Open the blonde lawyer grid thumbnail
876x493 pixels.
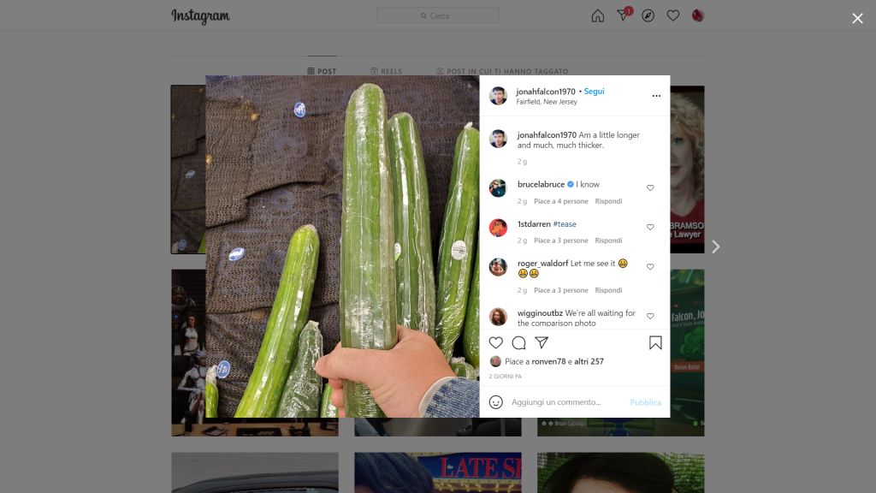point(687,169)
